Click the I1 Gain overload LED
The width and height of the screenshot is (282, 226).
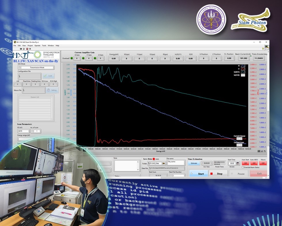pos(83,58)
